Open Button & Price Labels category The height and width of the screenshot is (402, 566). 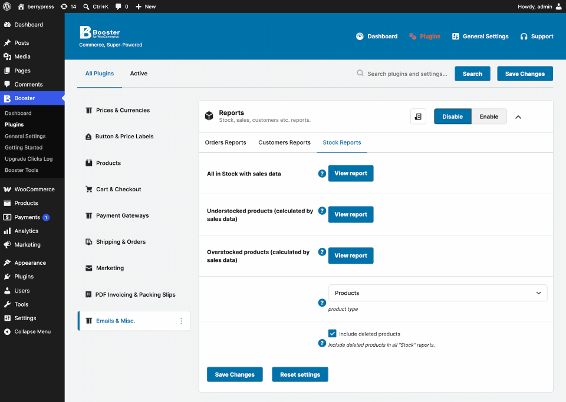[x=134, y=137]
